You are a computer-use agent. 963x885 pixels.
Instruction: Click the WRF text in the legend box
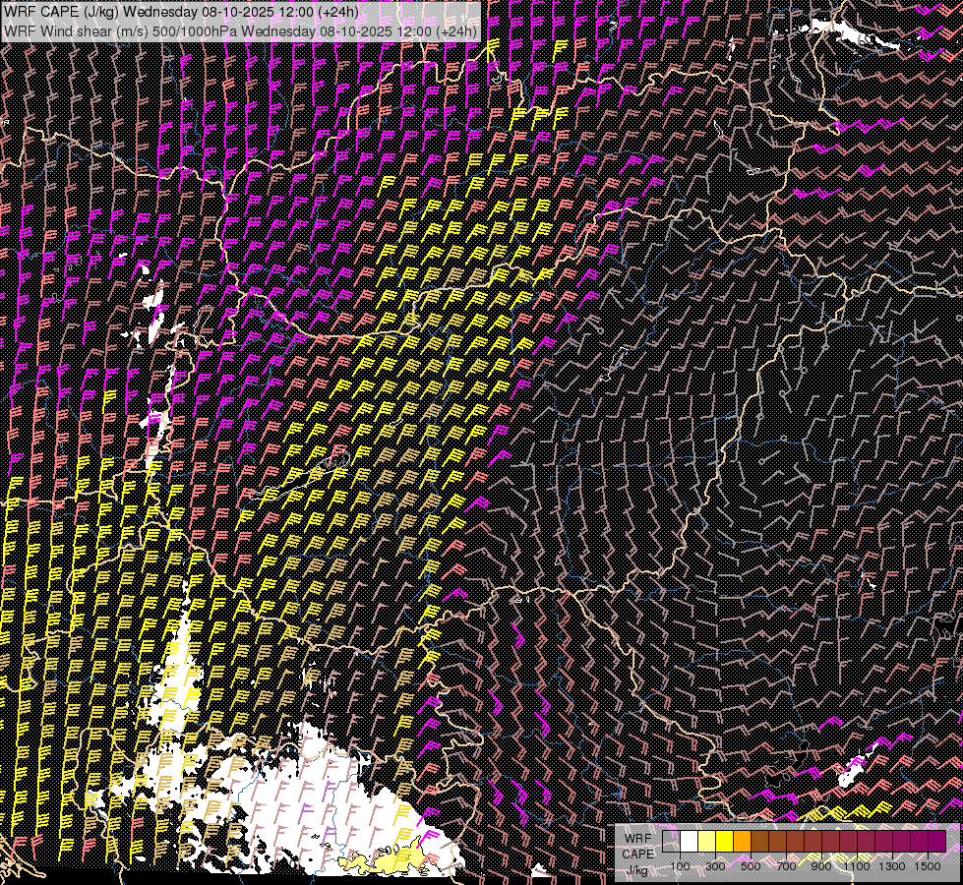(x=635, y=838)
